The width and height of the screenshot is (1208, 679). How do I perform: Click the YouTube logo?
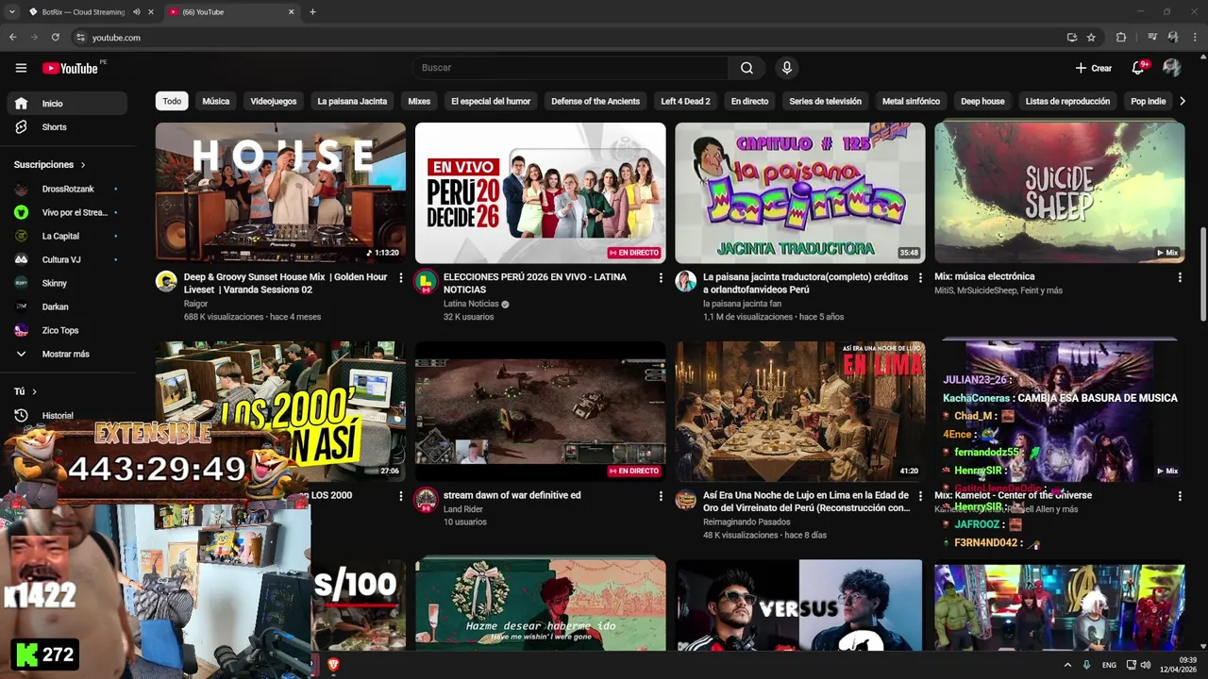click(70, 68)
